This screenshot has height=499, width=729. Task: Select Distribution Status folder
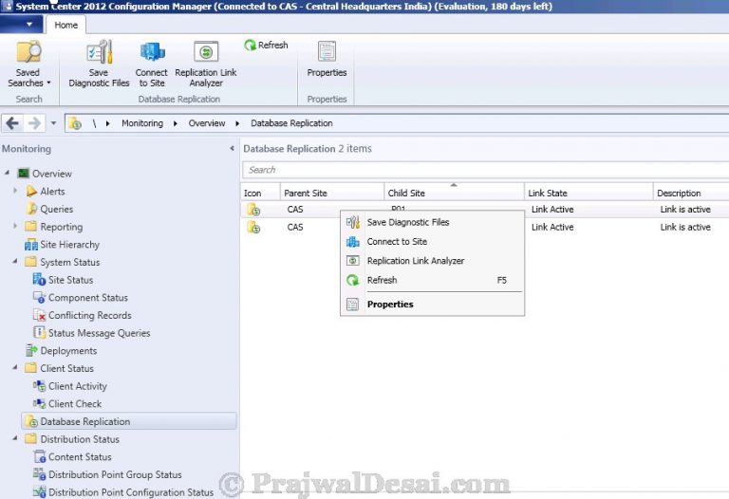(30, 439)
